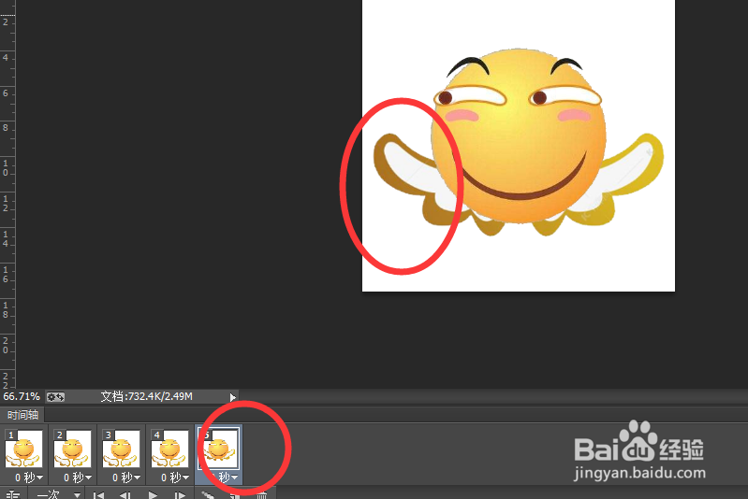Go to the previous frame
748x499 pixels.
125,495
